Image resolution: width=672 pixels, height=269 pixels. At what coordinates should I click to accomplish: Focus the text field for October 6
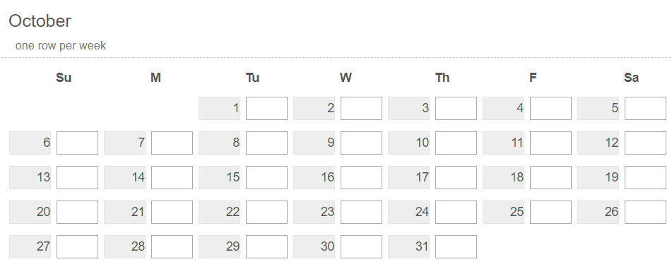(77, 143)
